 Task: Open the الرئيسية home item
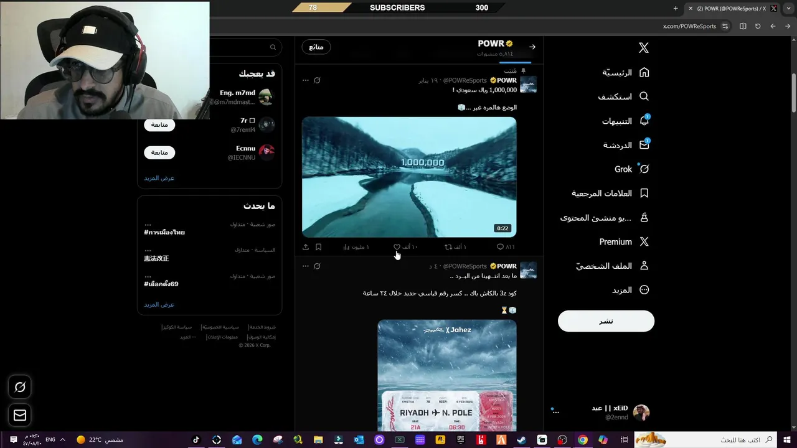click(x=626, y=73)
